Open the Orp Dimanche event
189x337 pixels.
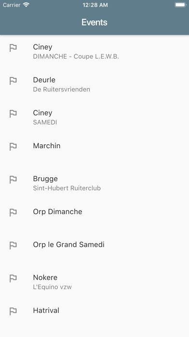94,216
